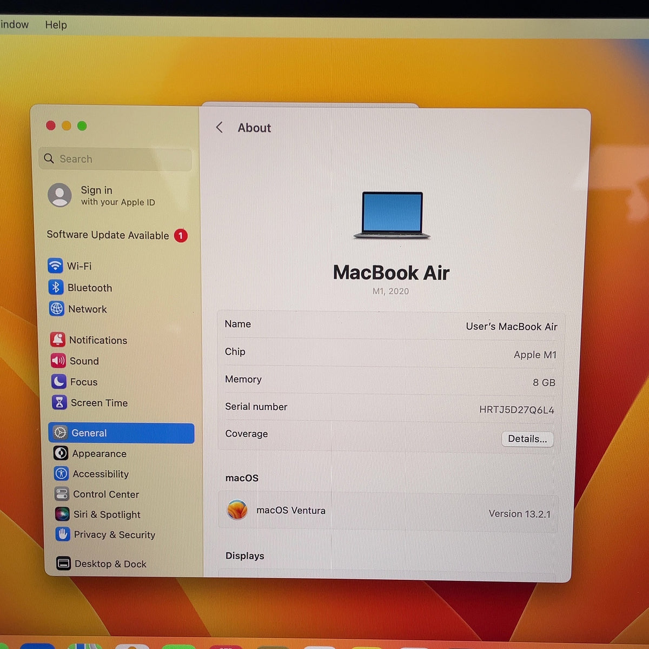Click Sign in with your Apple ID
This screenshot has width=649, height=649.
(x=118, y=196)
